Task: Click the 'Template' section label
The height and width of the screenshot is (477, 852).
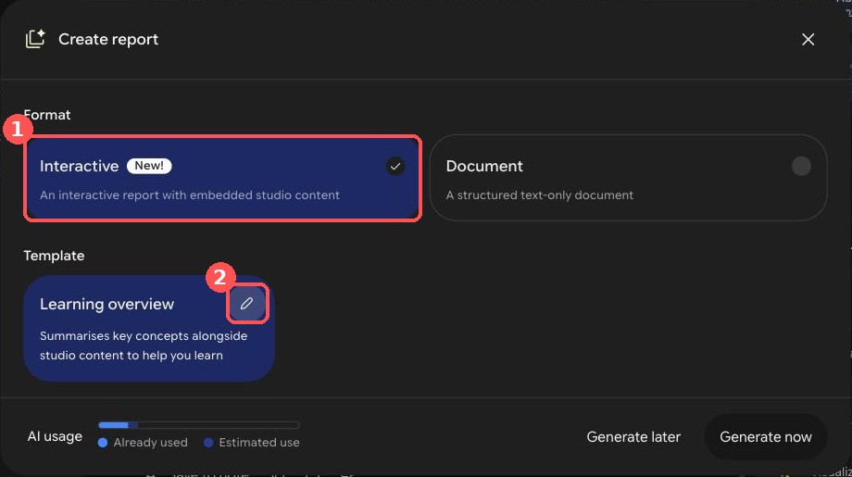Action: tap(54, 256)
